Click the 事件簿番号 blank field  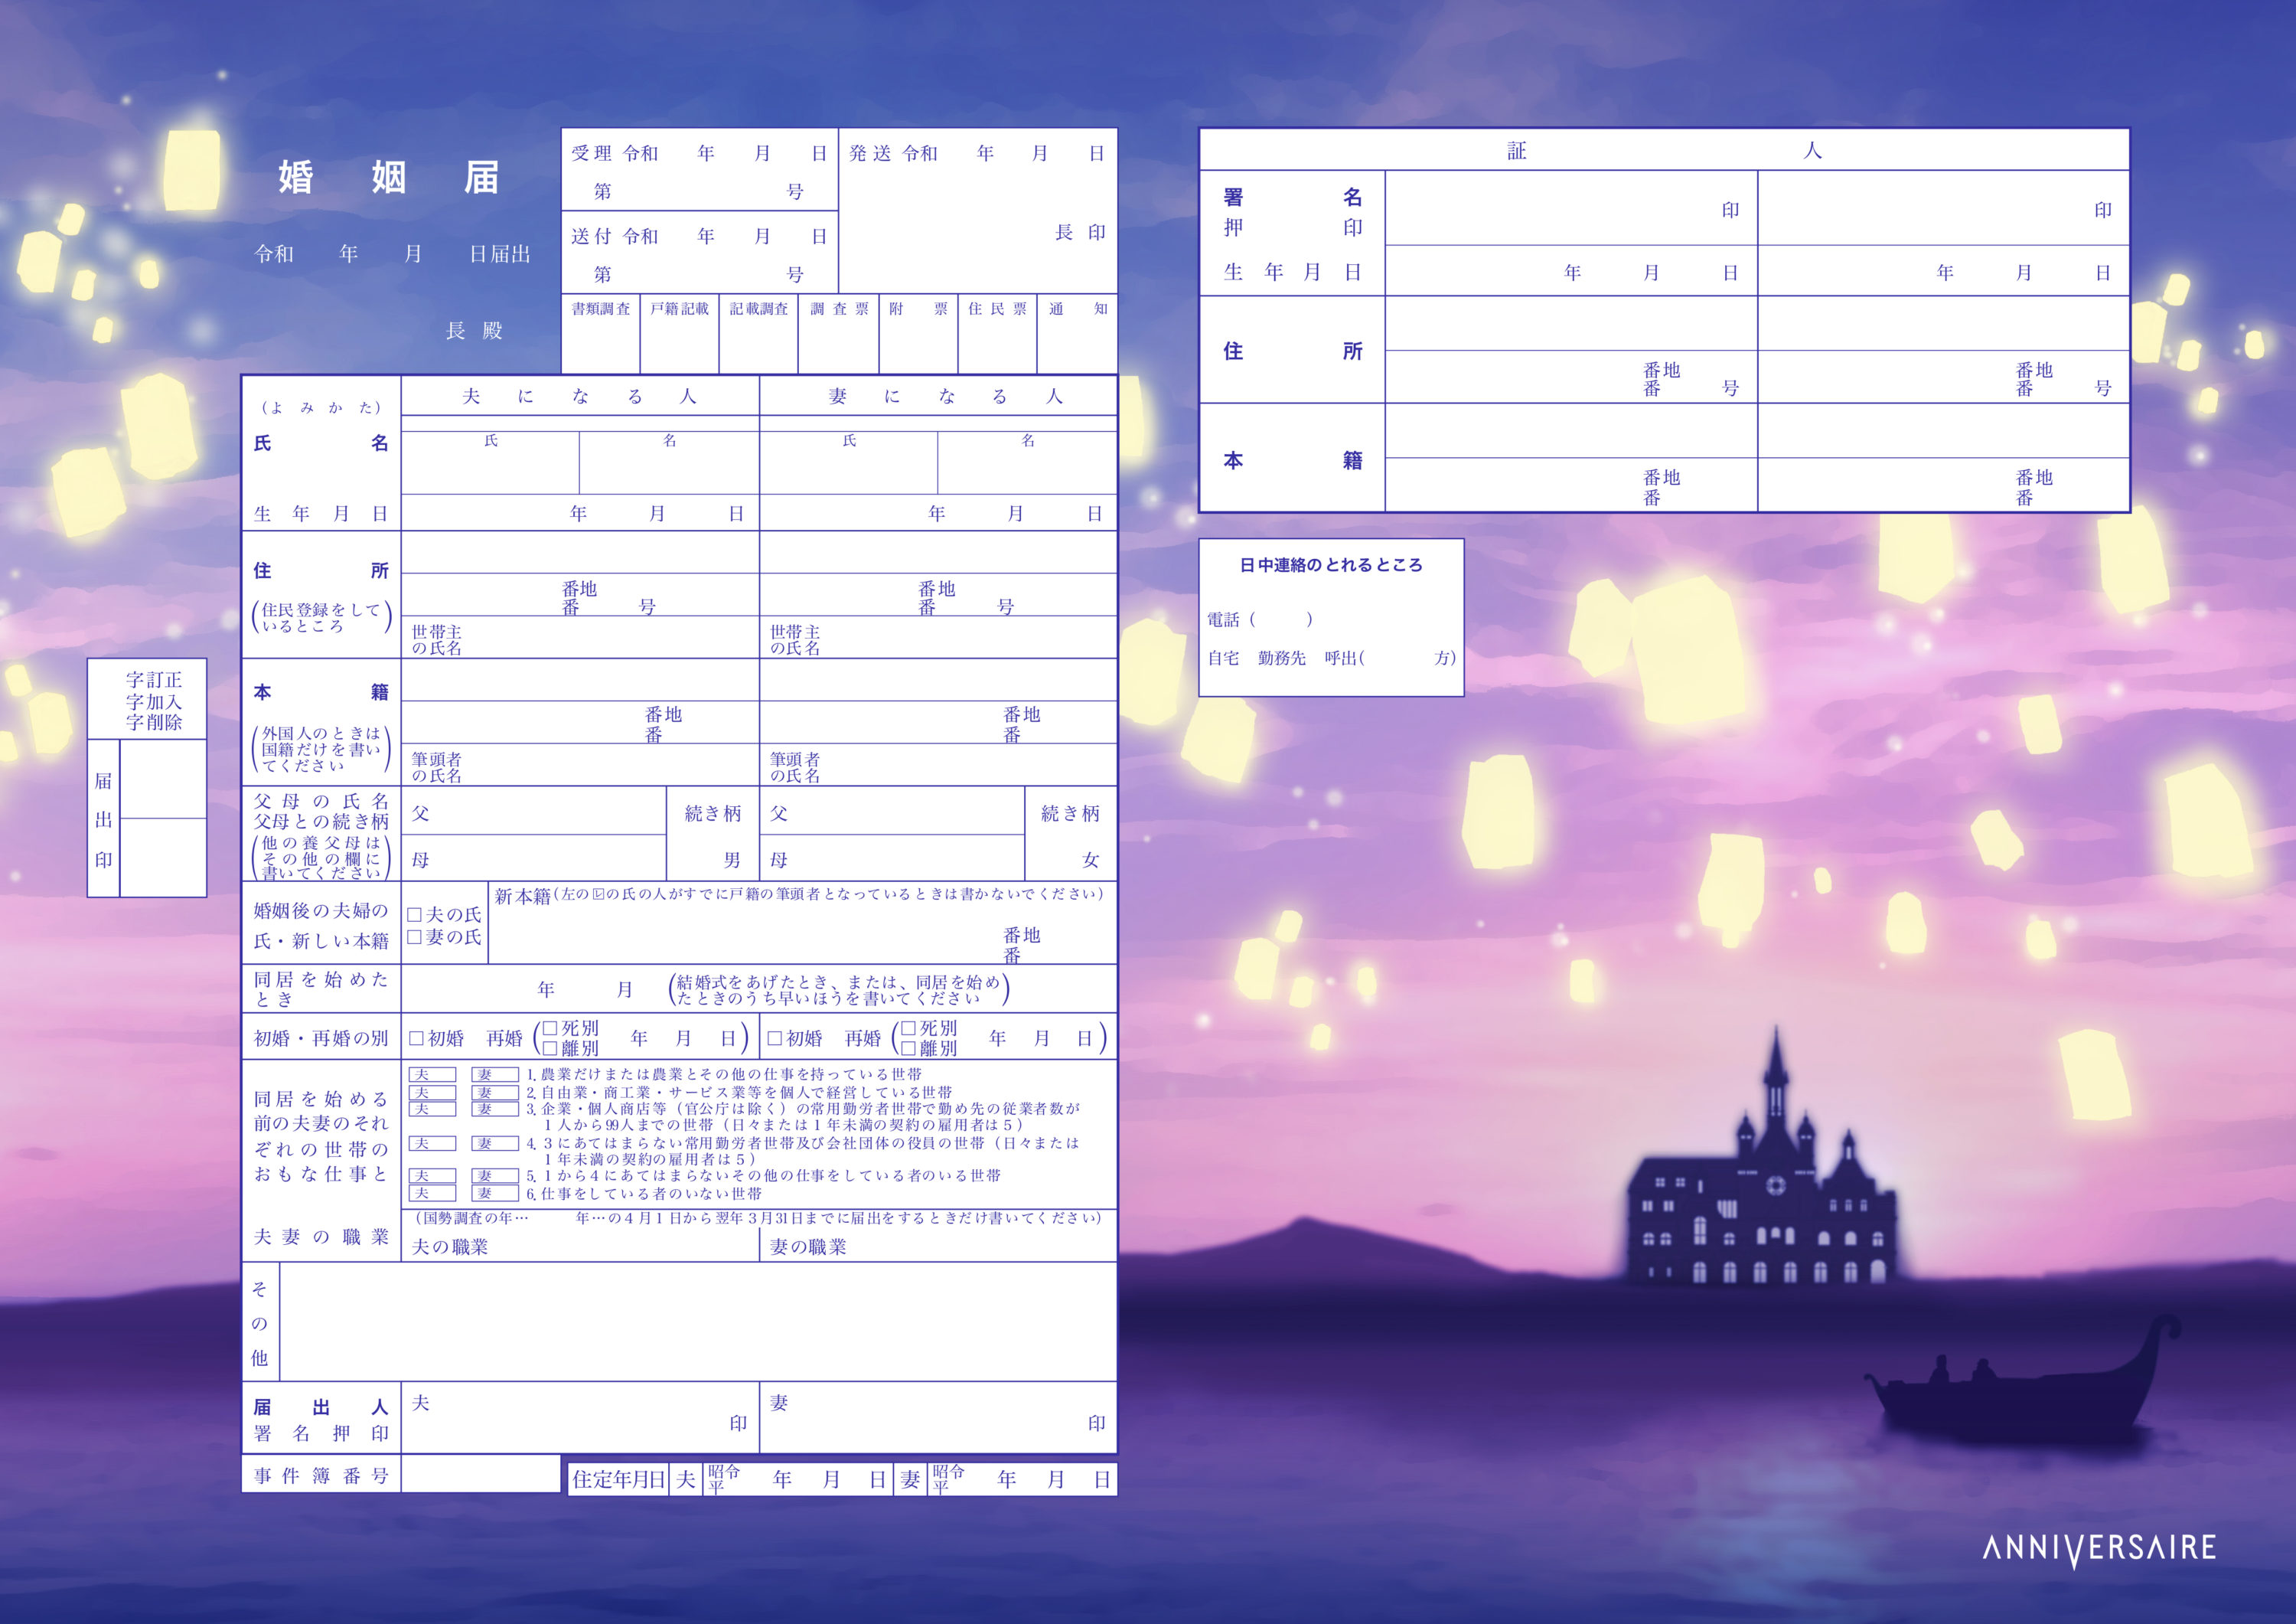tap(480, 1474)
